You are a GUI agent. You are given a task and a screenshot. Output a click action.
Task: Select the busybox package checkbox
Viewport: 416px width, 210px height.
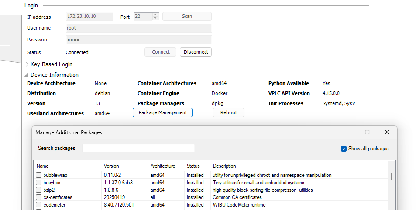point(39,183)
